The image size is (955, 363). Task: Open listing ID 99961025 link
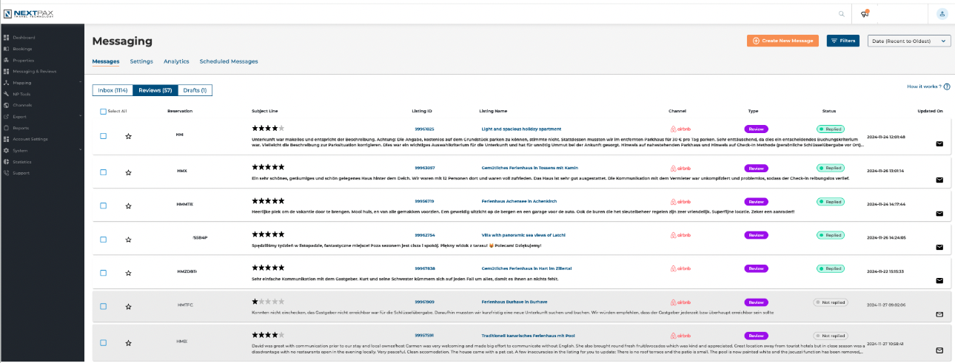[424, 129]
